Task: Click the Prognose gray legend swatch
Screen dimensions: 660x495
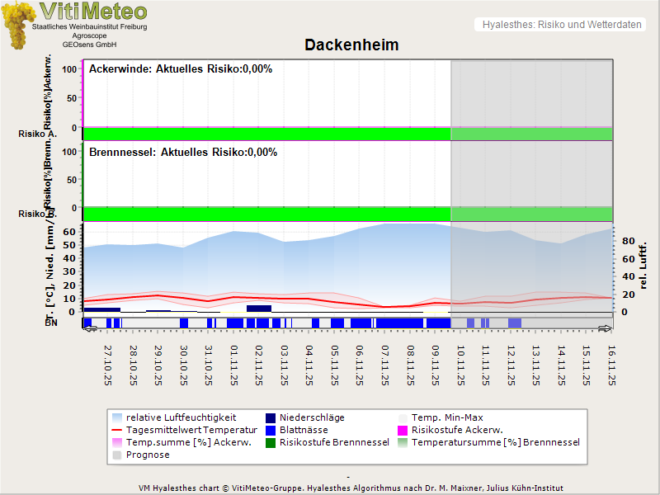Action: tap(117, 455)
